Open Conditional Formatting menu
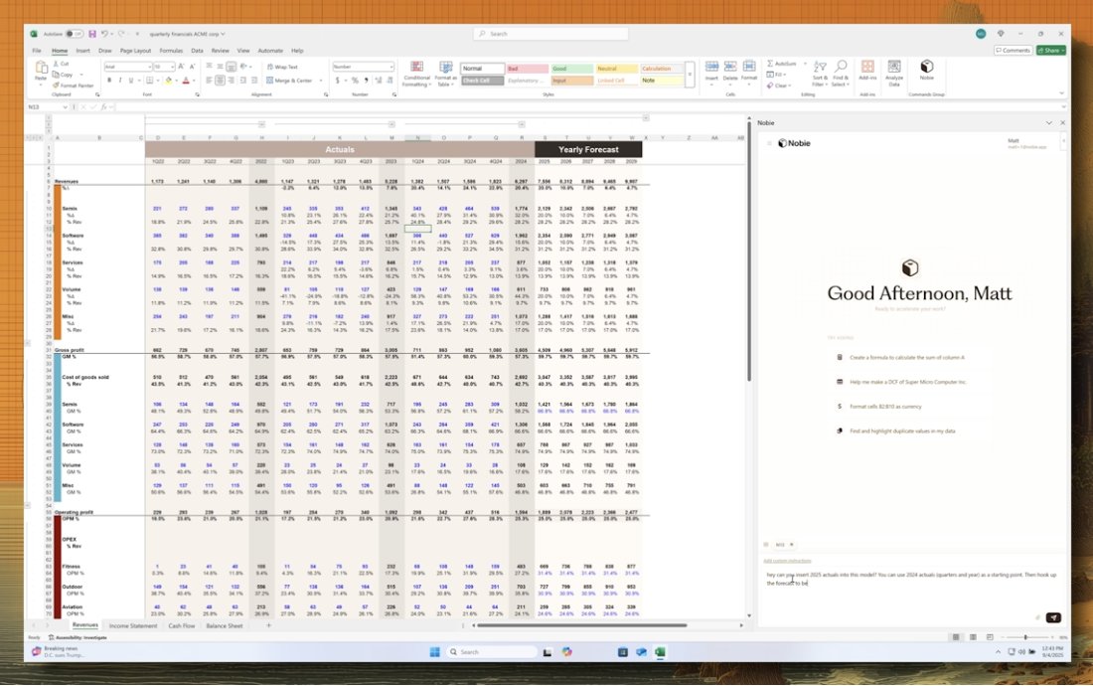Image resolution: width=1093 pixels, height=686 pixels. click(417, 74)
